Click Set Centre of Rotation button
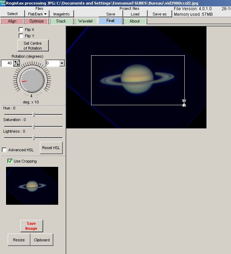 click(33, 46)
